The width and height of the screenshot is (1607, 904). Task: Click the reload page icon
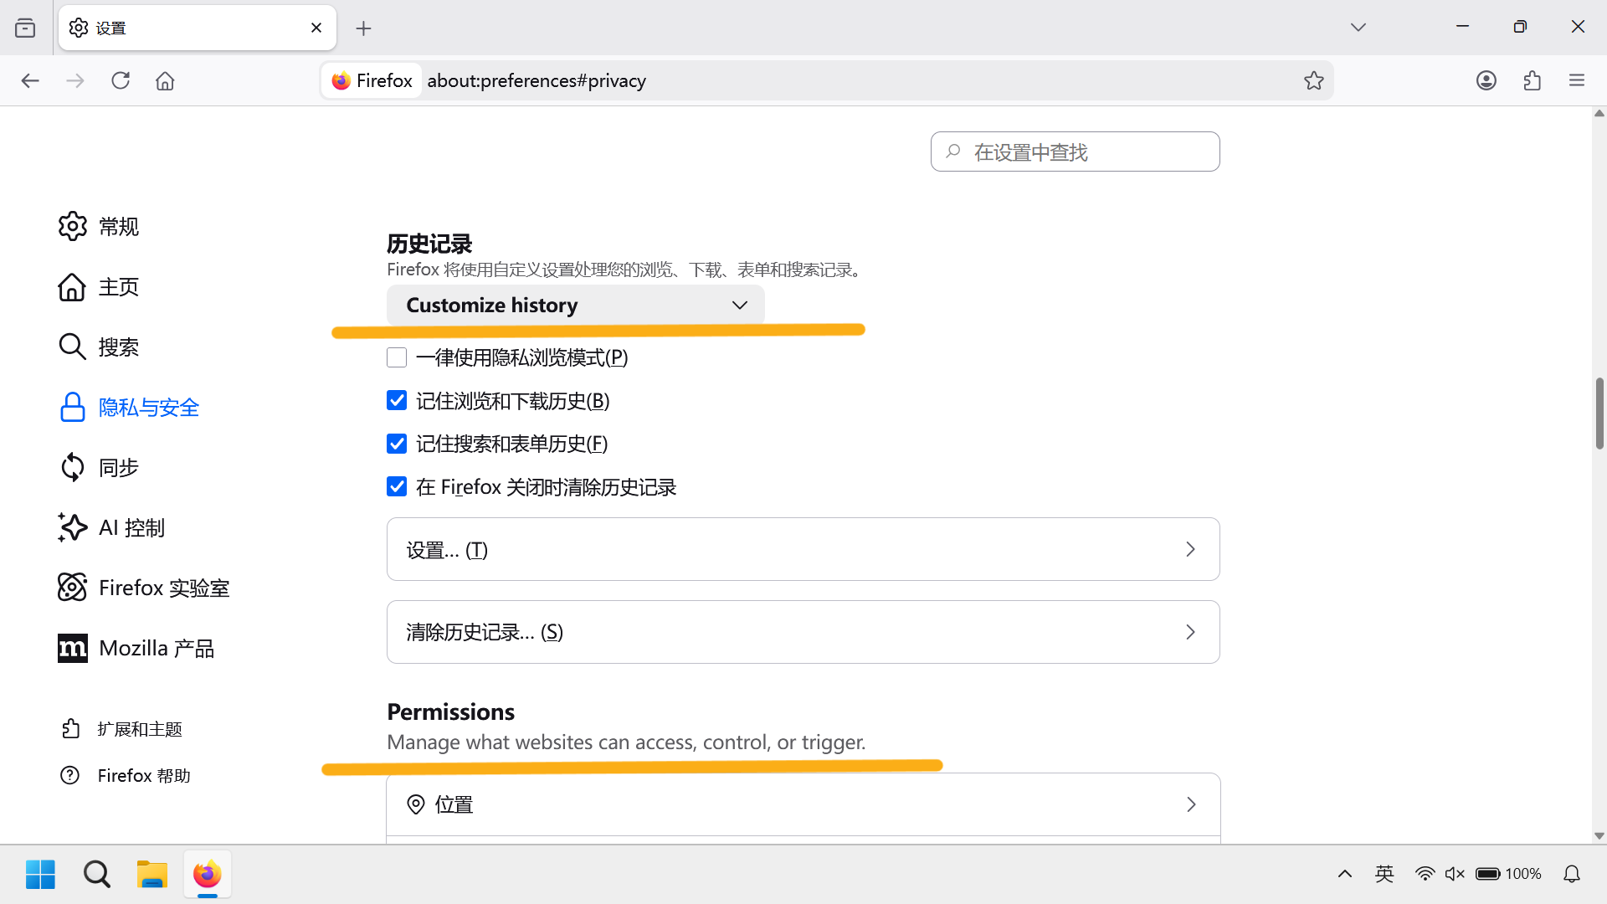[121, 80]
